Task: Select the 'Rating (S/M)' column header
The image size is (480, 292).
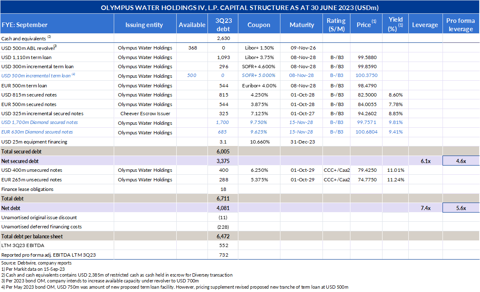Action: pos(336,25)
